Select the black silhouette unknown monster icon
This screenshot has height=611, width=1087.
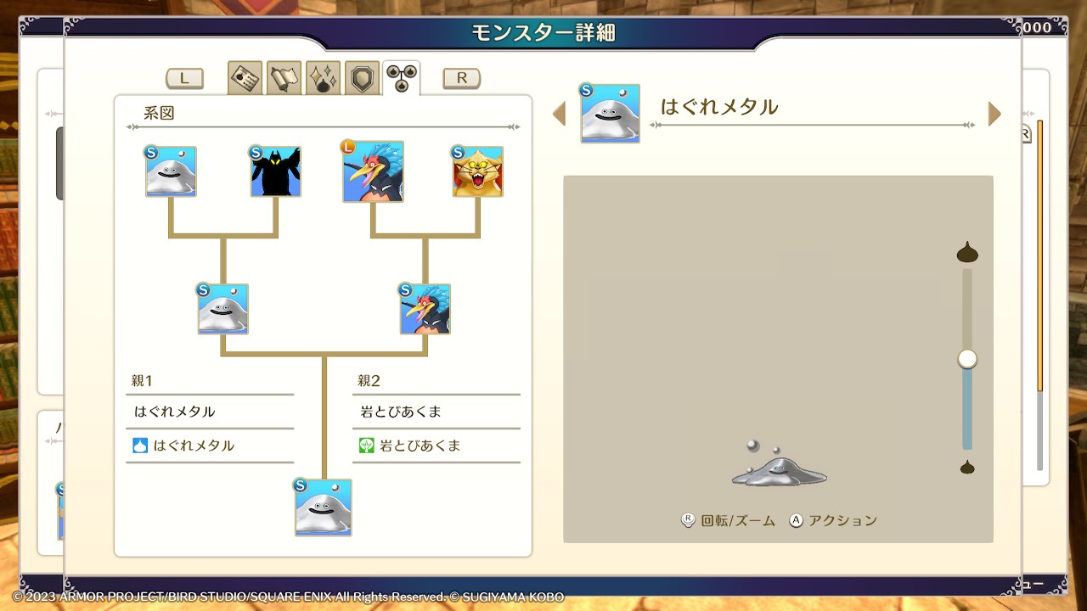[274, 171]
